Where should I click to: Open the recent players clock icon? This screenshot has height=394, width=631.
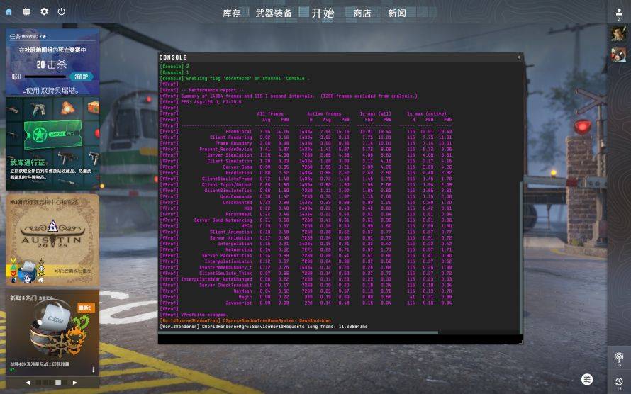618,382
